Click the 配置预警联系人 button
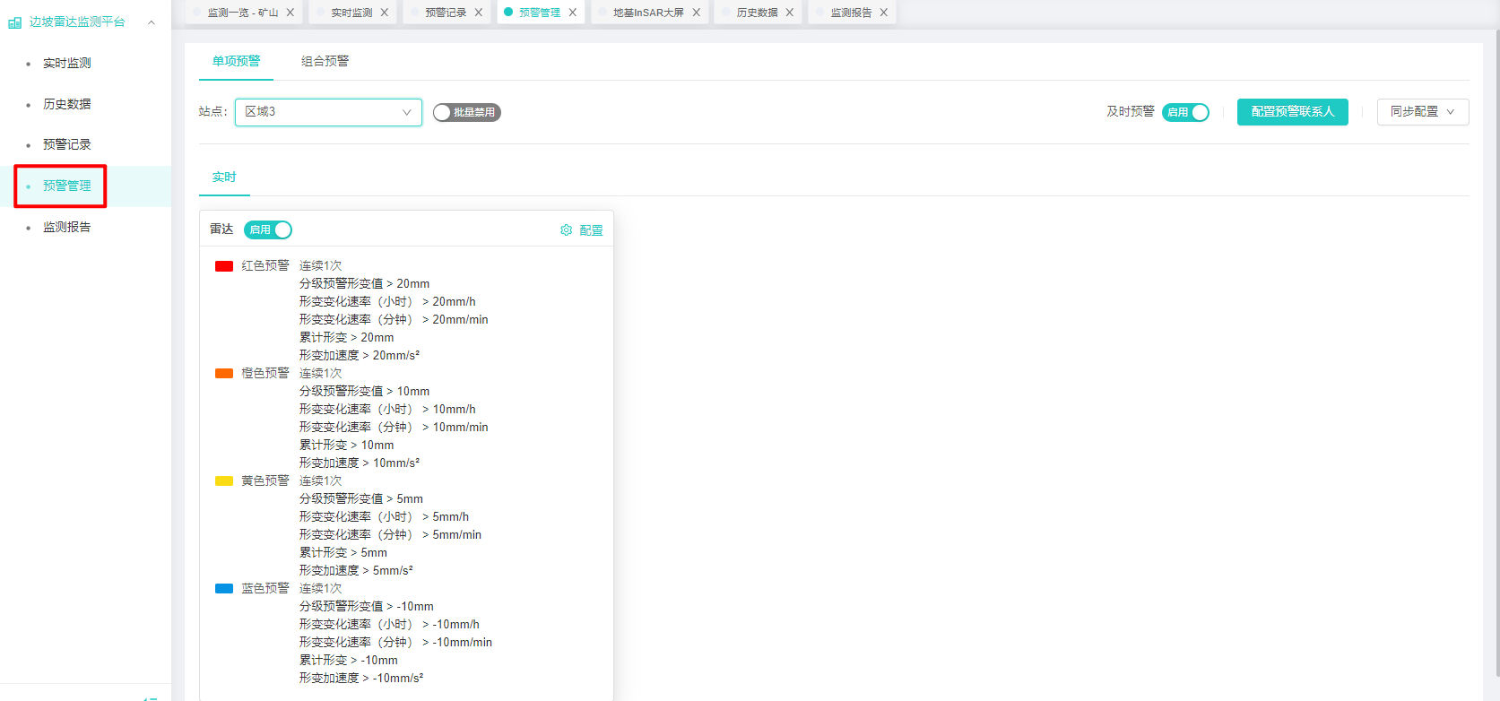The width and height of the screenshot is (1500, 701). (1292, 112)
